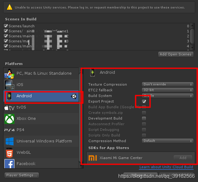Screen dimensions: 198x182
Task: Click the HTML5 WebGL icon
Action: 9,153
